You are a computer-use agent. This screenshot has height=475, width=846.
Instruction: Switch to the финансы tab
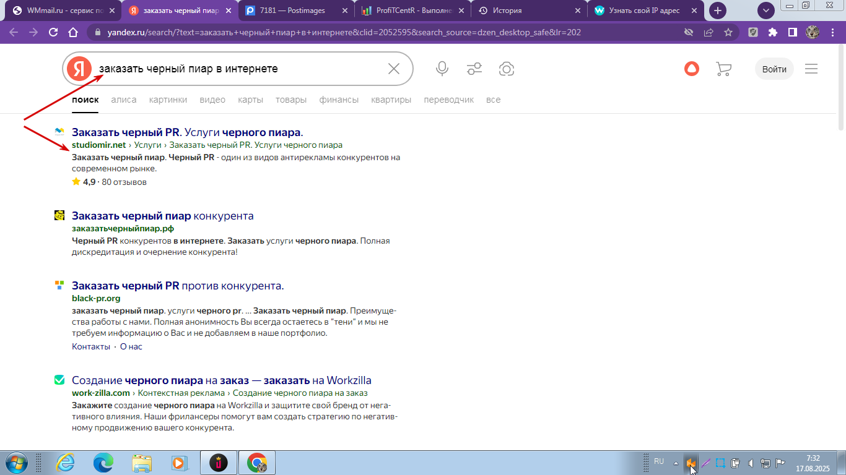tap(339, 100)
